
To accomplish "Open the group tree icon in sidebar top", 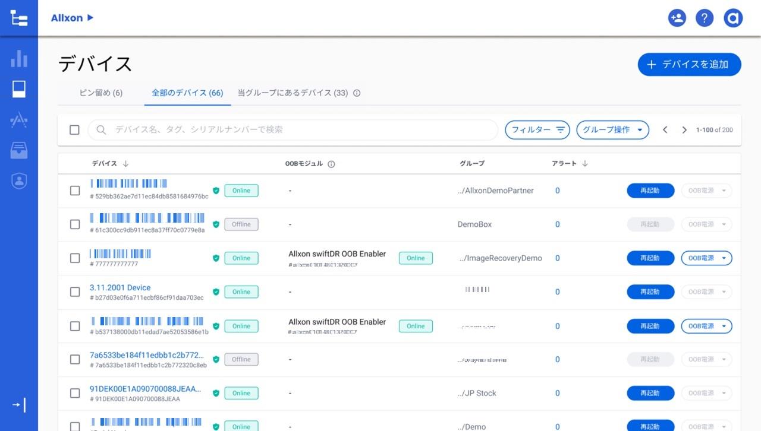I will (19, 18).
